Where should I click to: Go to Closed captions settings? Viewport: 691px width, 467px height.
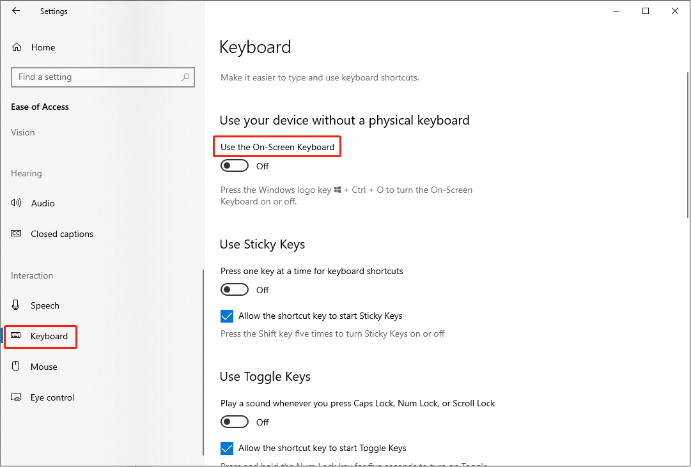pyautogui.click(x=62, y=234)
